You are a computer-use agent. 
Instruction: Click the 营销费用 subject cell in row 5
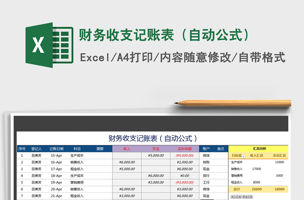tap(77, 183)
